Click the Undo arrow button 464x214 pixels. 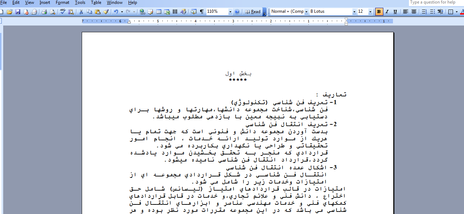pos(116,12)
